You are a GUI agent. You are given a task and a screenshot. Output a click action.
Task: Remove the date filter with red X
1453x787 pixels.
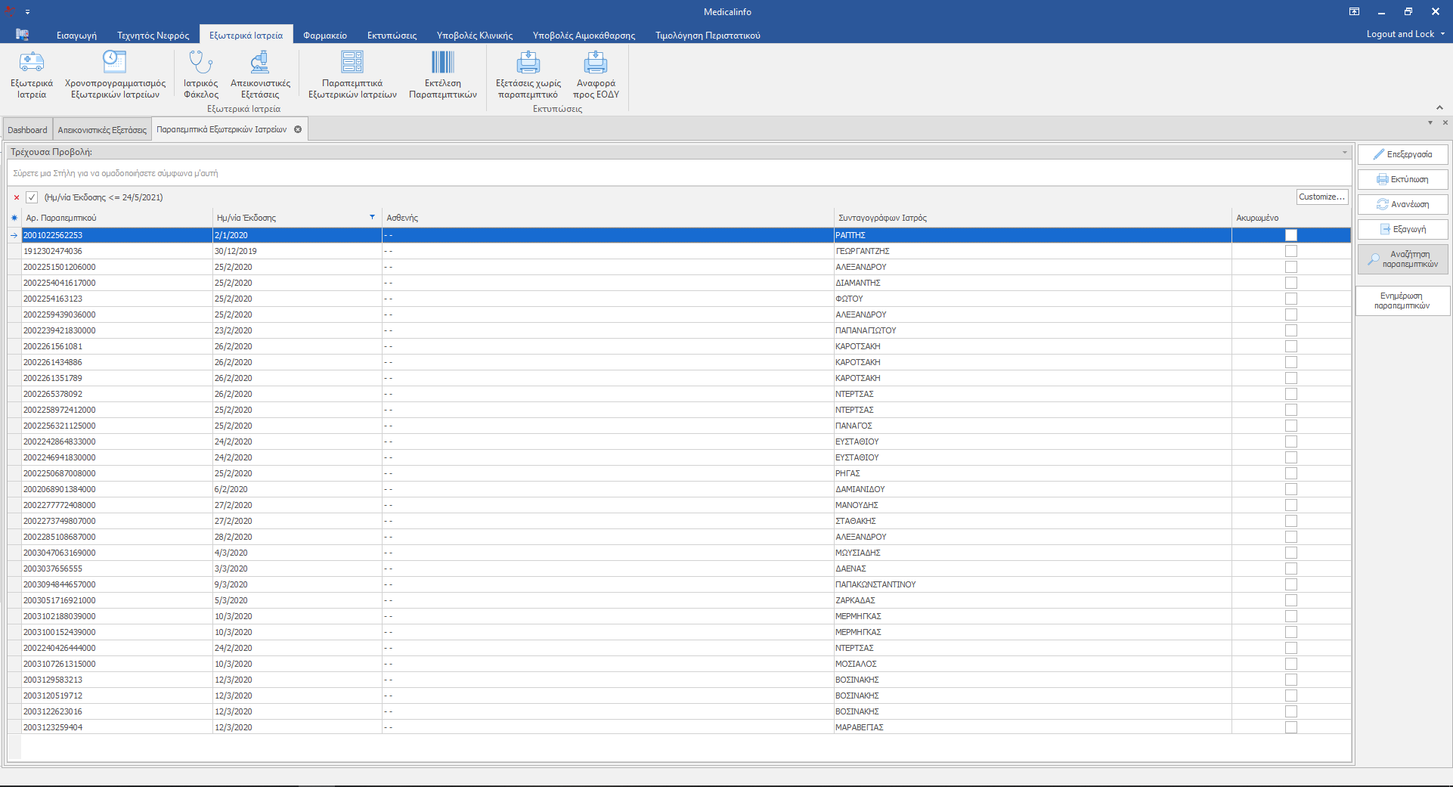coord(17,197)
